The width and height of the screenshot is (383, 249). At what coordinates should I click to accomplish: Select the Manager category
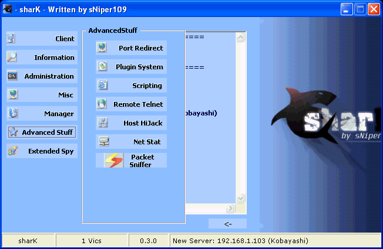click(x=42, y=114)
